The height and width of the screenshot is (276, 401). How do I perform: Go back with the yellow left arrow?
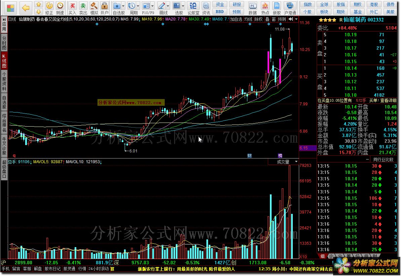pos(26,8)
